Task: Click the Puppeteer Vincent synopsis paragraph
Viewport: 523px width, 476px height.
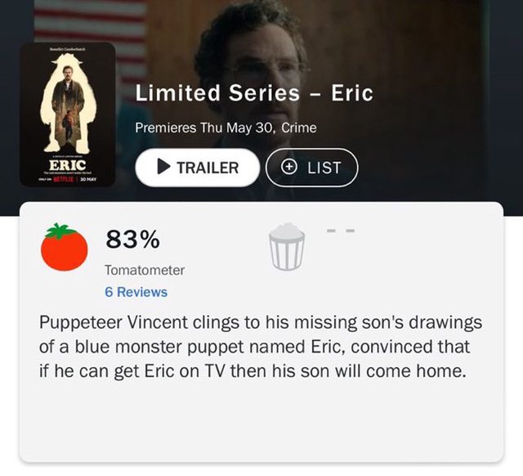Action: (261, 347)
